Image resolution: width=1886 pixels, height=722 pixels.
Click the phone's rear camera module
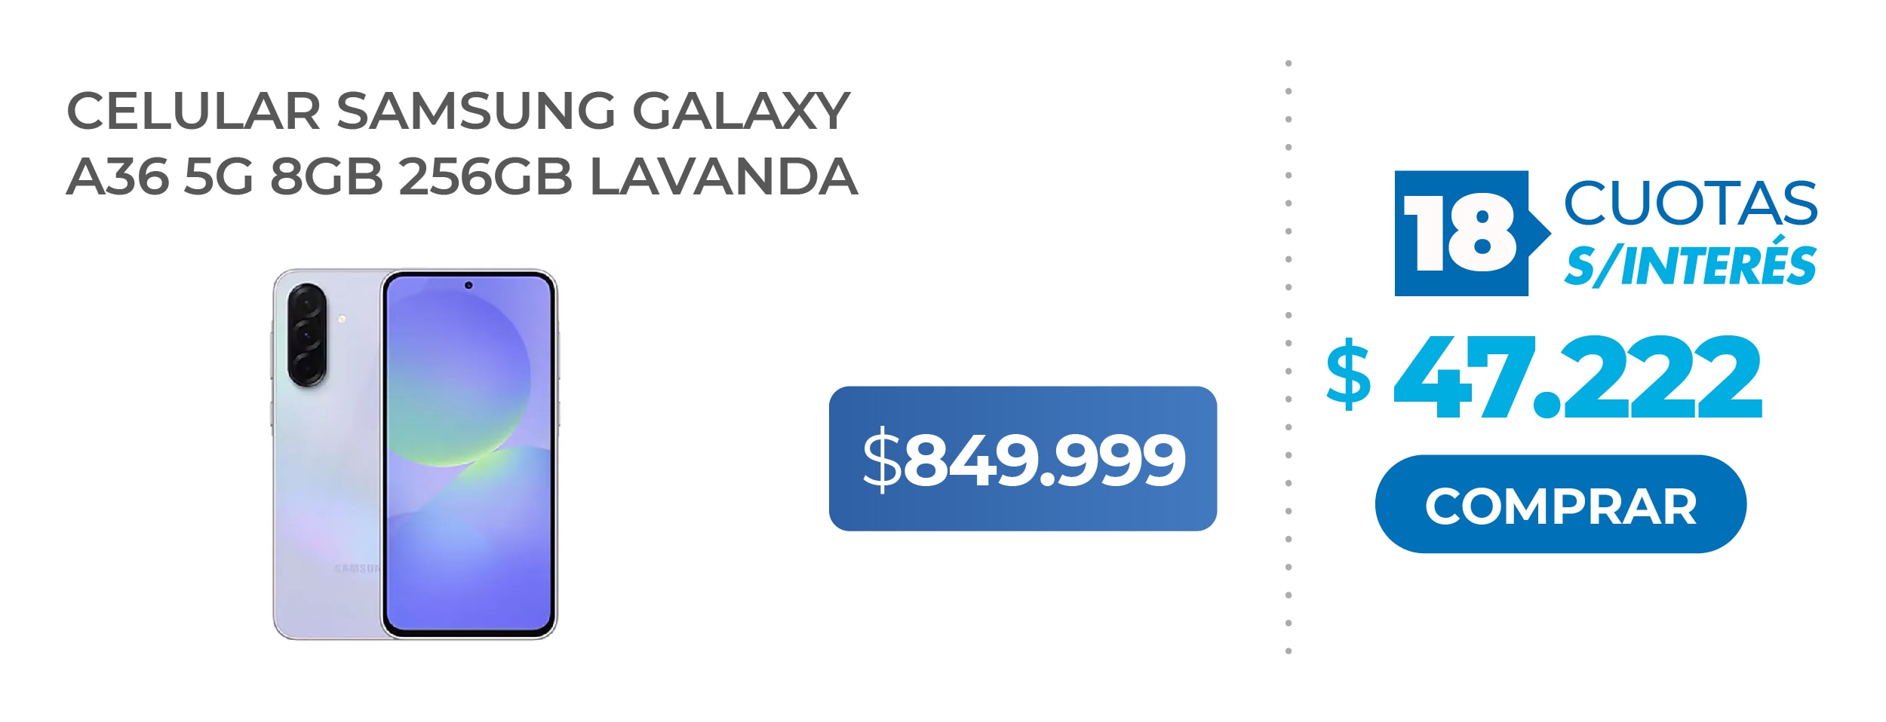pos(307,335)
